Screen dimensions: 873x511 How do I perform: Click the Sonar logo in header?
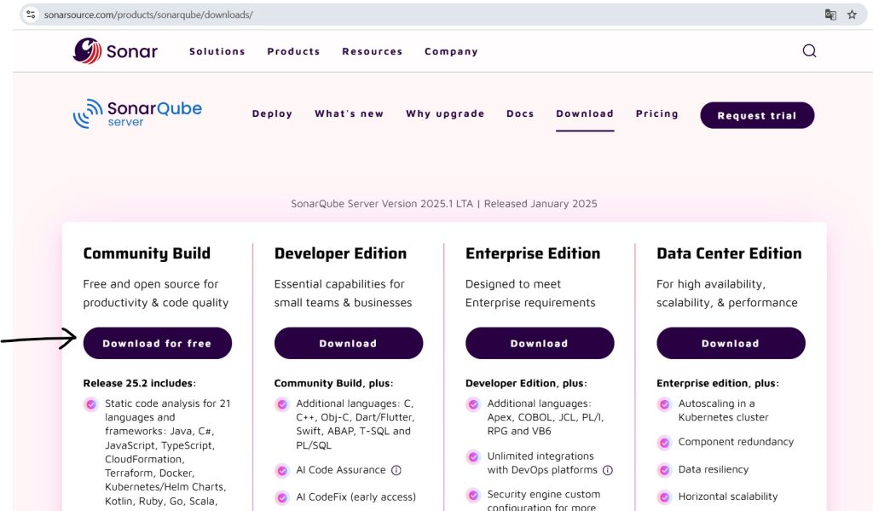(115, 51)
